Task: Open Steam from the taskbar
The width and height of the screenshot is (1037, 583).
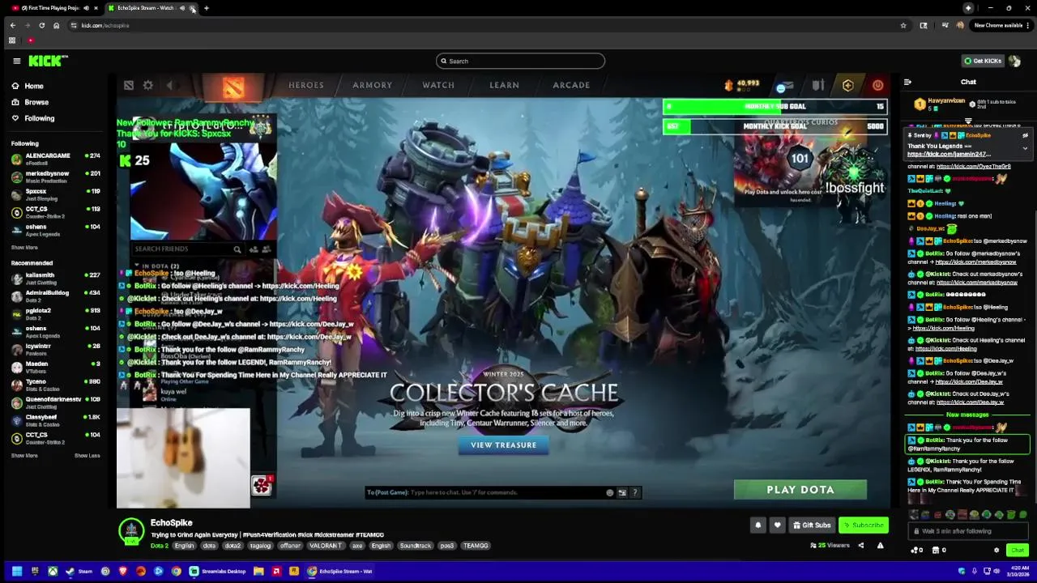Action: coord(79,571)
